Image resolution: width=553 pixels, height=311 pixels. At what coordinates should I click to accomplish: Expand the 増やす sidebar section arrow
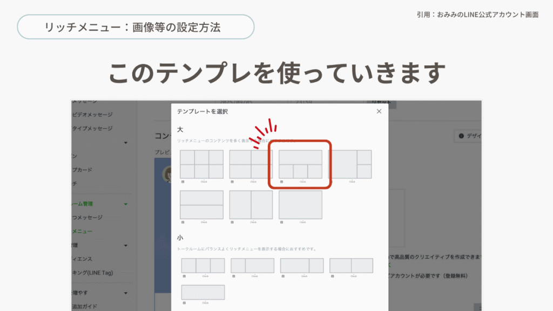coord(126,293)
